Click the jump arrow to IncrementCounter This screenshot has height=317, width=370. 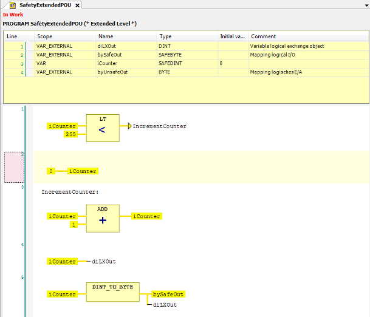[129, 126]
